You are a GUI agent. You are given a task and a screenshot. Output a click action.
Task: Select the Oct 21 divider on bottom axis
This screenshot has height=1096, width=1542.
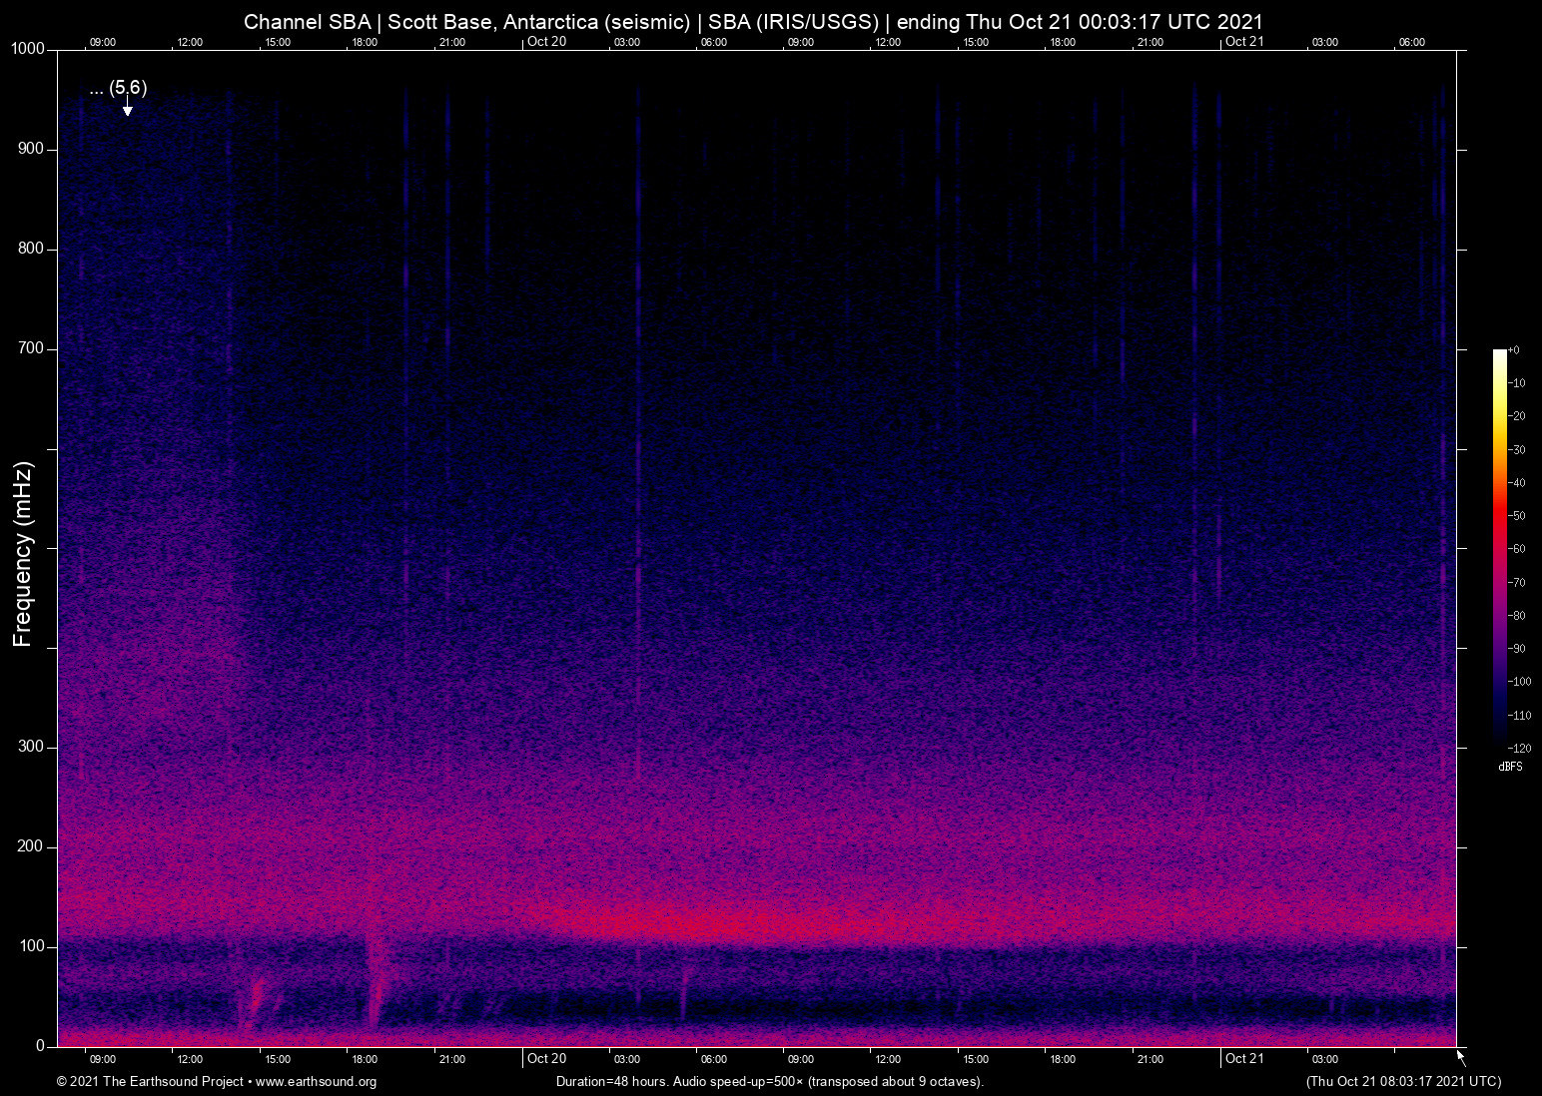pos(1245,1058)
